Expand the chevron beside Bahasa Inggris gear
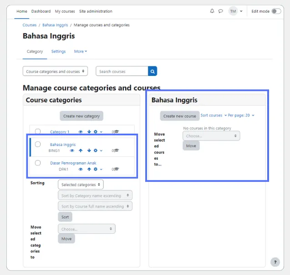 click(101, 151)
